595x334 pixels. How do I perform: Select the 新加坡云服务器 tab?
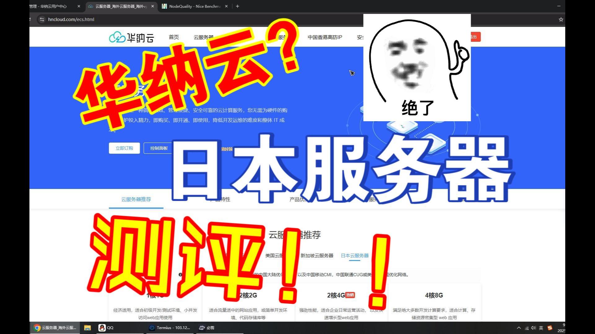(x=317, y=256)
